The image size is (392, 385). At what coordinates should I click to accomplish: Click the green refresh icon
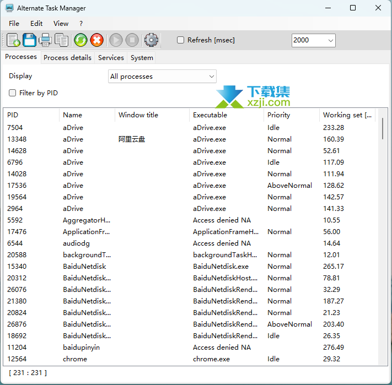coord(80,40)
